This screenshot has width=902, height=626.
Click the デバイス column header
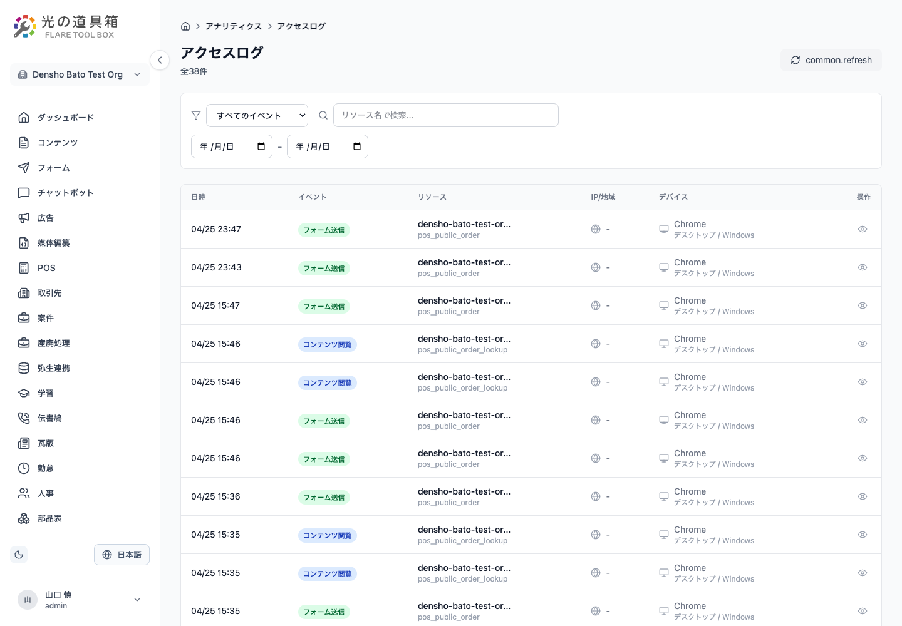coord(673,197)
